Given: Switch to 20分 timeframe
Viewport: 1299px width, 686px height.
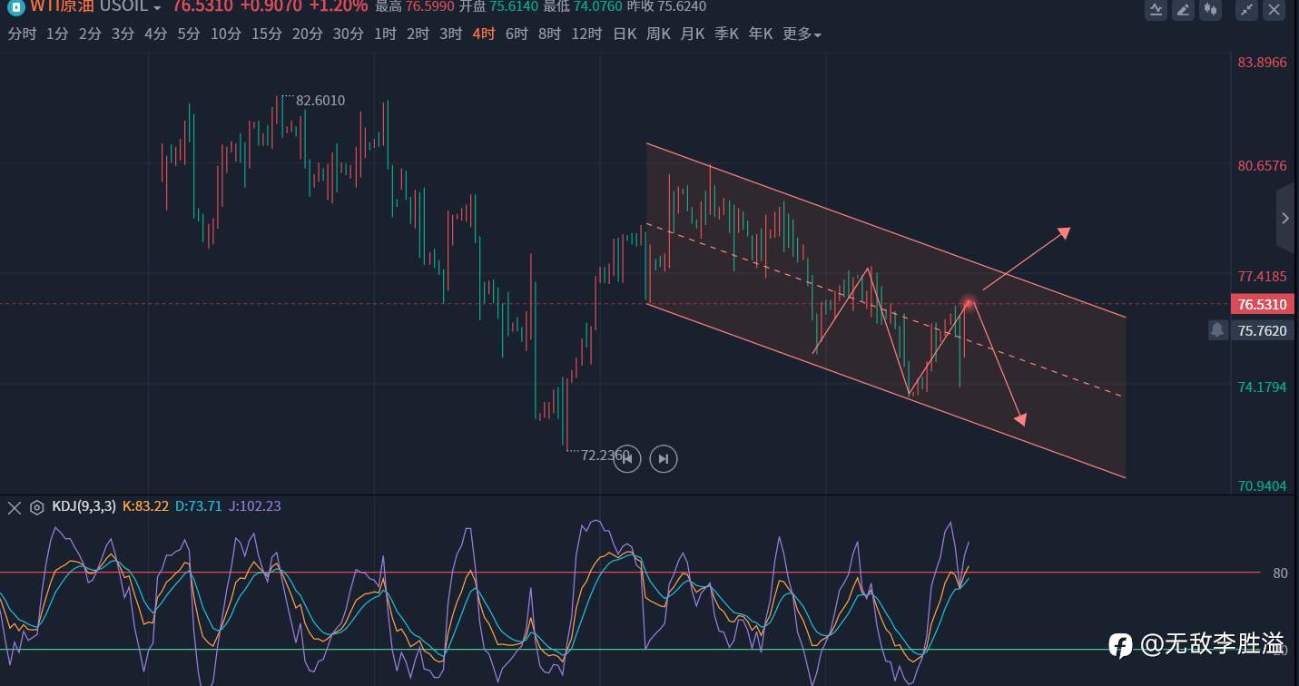Looking at the screenshot, I should [x=308, y=34].
